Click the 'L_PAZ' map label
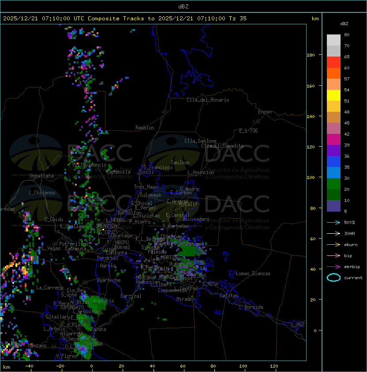 point(298,325)
